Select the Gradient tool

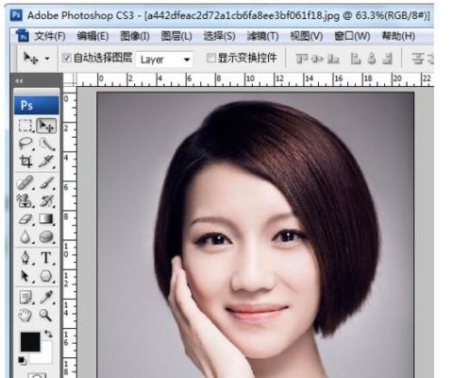tap(46, 218)
